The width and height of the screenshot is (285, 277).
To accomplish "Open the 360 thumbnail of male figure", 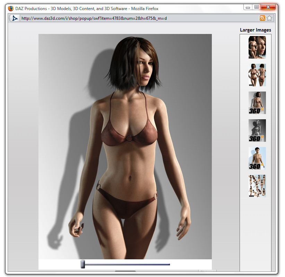I will [257, 158].
